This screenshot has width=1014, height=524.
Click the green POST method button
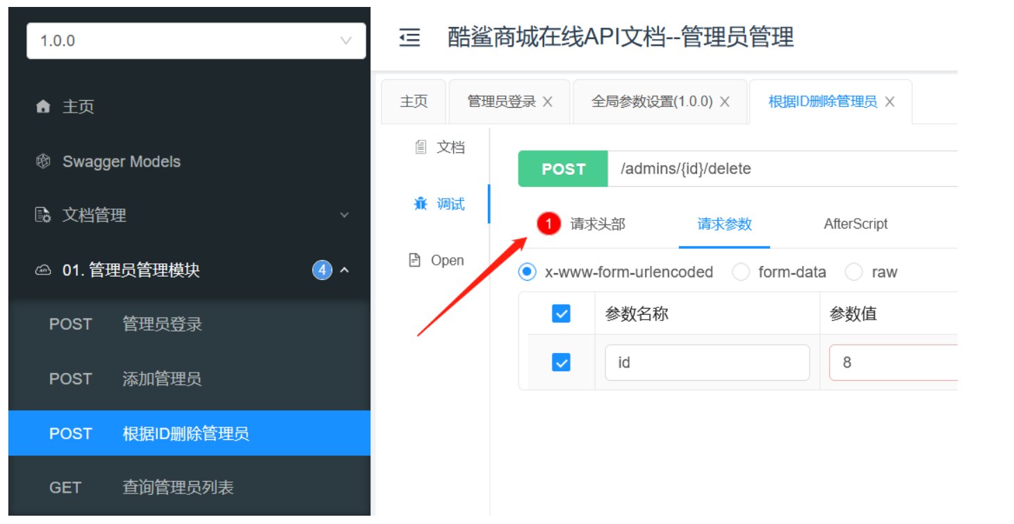click(563, 169)
